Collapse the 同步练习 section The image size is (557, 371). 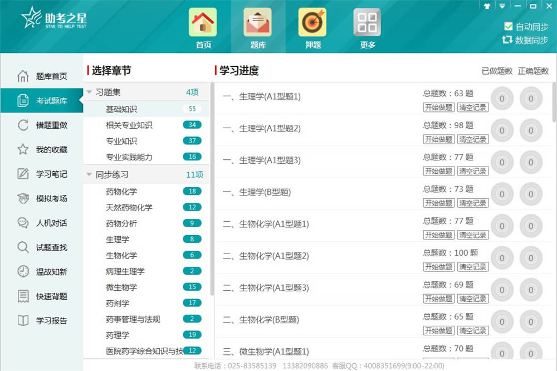tap(90, 175)
